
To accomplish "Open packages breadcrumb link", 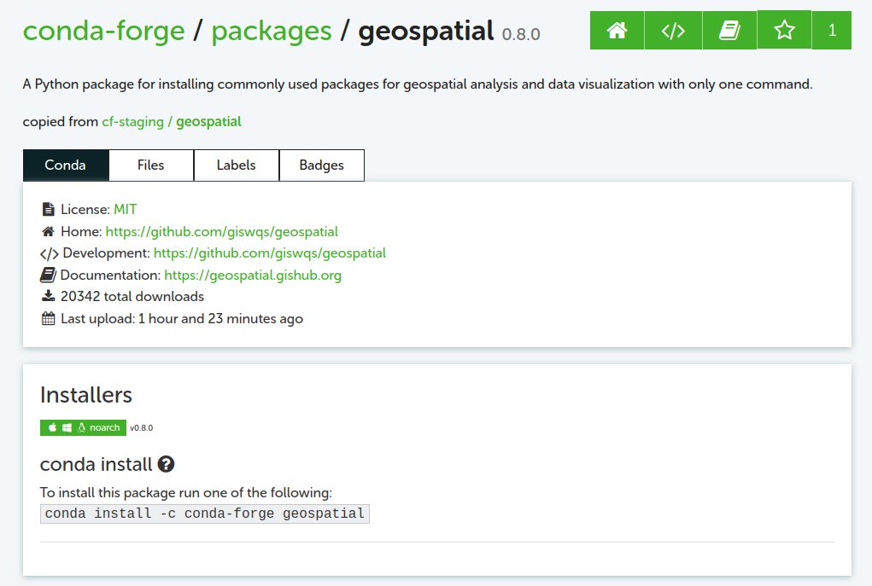I will tap(272, 31).
